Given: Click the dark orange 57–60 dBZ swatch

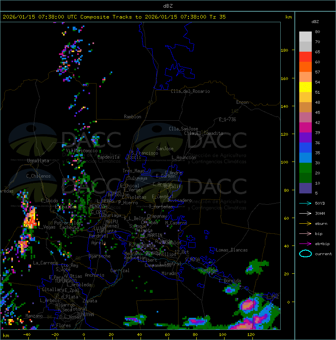Looking at the screenshot, I should point(305,67).
